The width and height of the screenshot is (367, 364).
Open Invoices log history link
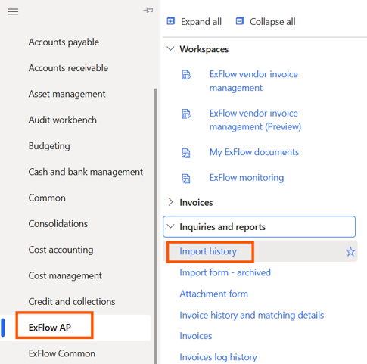click(218, 357)
